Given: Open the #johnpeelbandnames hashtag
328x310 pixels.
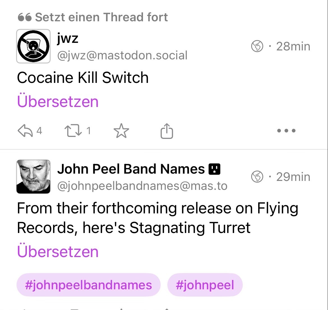Looking at the screenshot, I should (88, 285).
